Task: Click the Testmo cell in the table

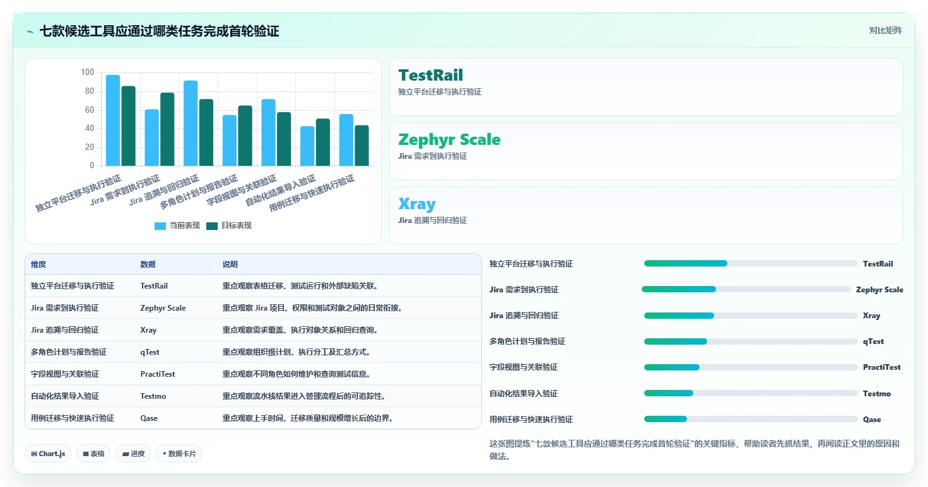Action: (153, 396)
